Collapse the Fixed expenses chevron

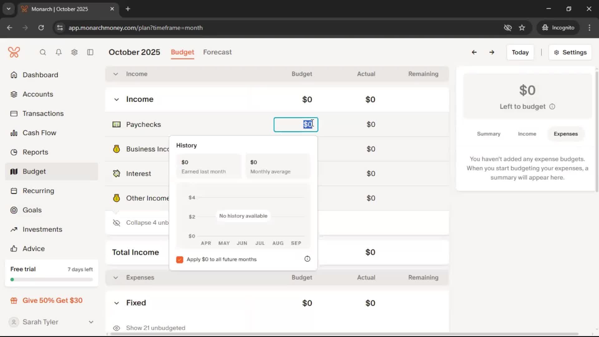(116, 303)
